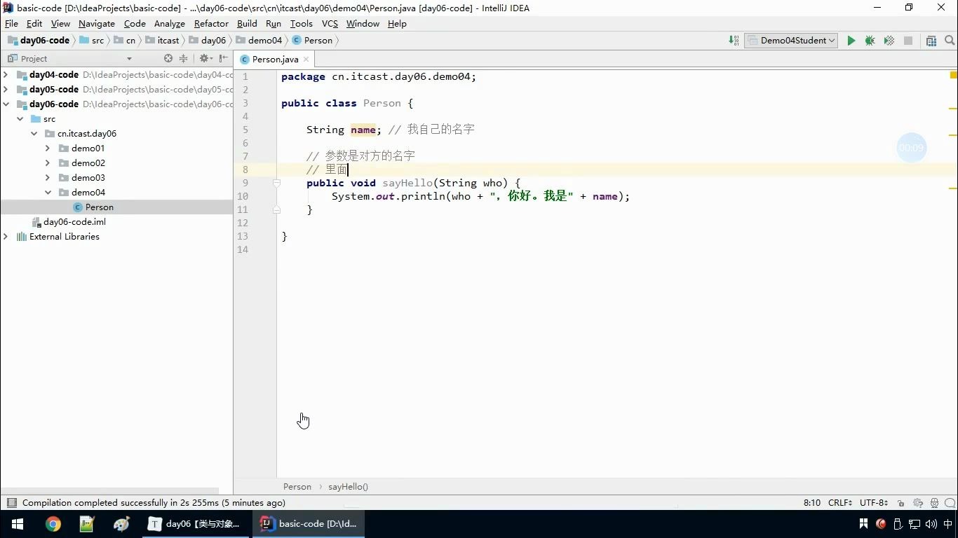
Task: Click the 00:09 timer bubble
Action: [912, 148]
